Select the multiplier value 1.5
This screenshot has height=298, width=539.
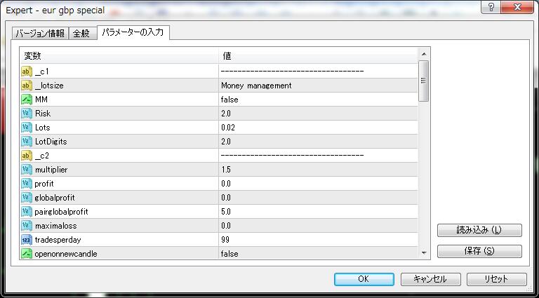tap(226, 170)
